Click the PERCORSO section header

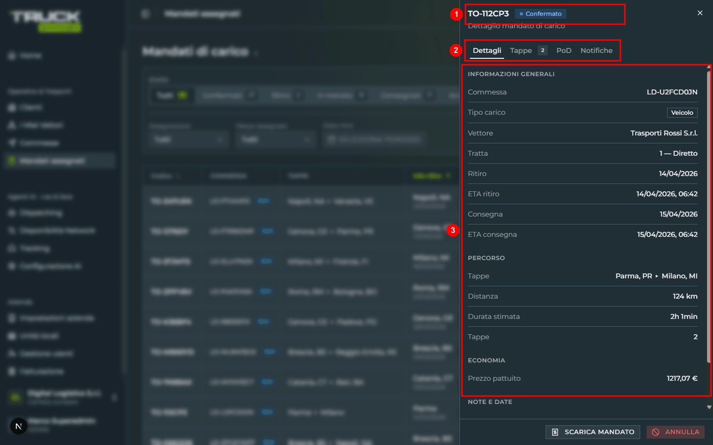(x=486, y=258)
